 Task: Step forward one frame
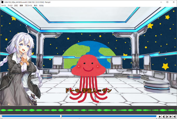[167, 116]
